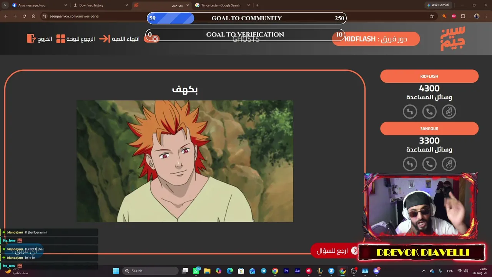Viewport: 492px width, 277px height.
Task: Open WhatsApp from the taskbar
Action: click(196, 271)
